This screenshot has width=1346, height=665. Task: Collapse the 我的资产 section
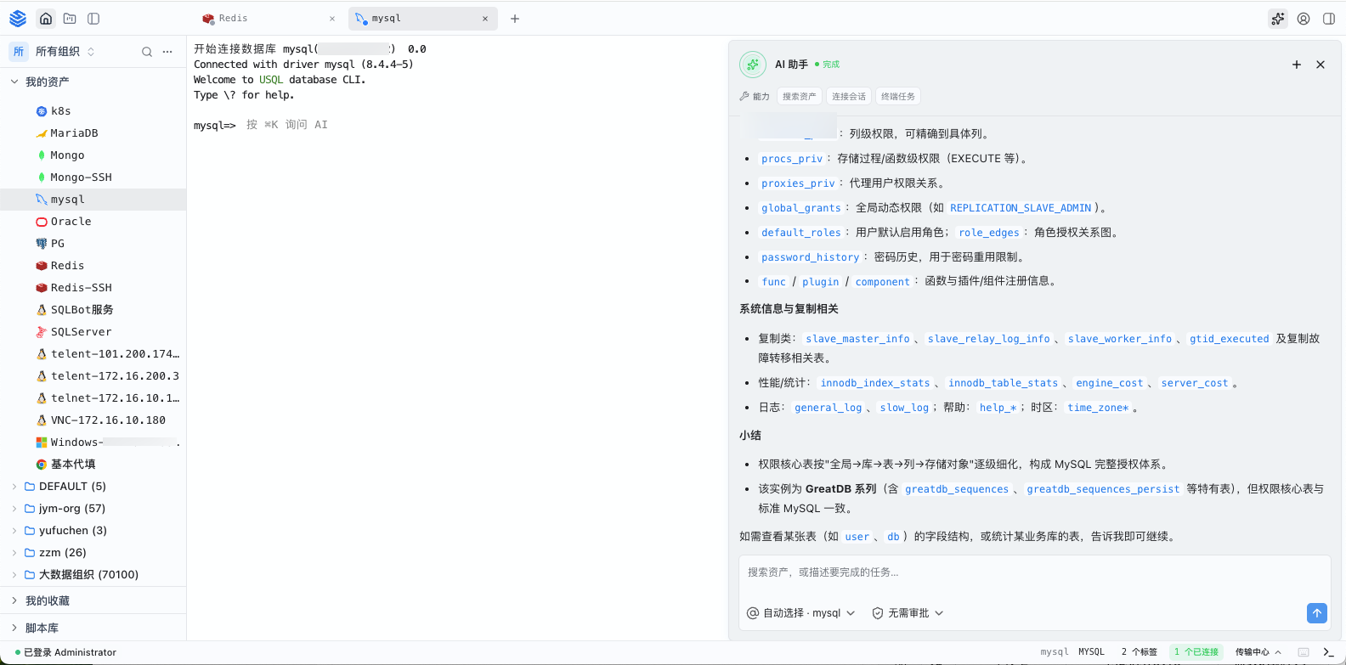(x=93, y=82)
